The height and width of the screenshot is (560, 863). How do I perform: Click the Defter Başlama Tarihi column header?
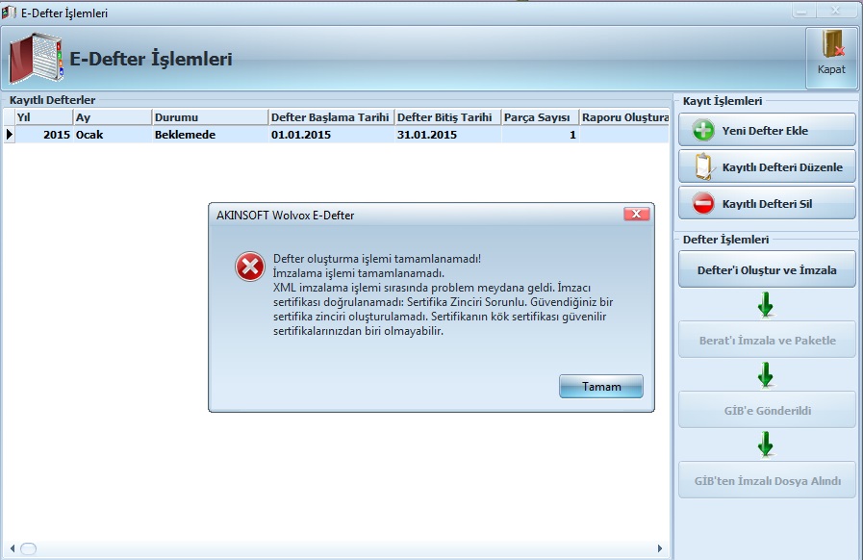[x=331, y=117]
